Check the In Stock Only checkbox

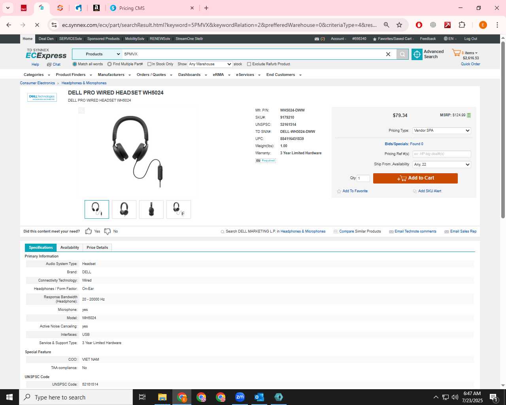(149, 64)
